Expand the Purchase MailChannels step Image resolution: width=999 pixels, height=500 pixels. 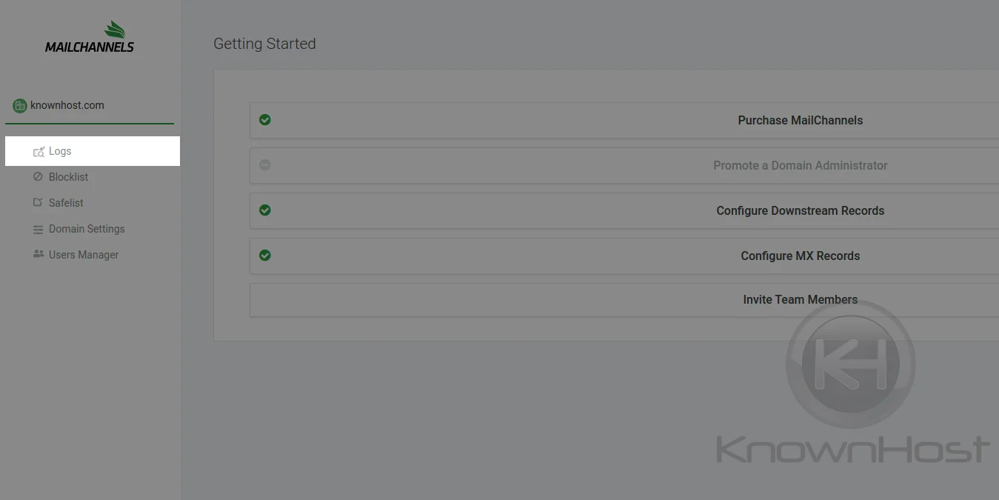coord(624,120)
